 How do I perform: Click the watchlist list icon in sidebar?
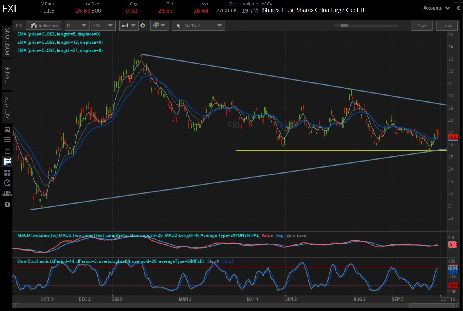coord(7,140)
